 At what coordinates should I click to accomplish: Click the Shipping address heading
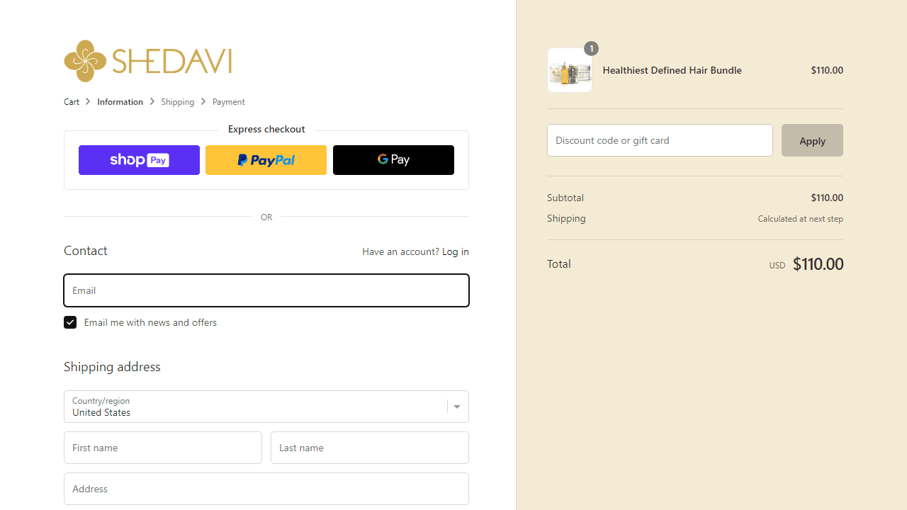click(x=112, y=367)
